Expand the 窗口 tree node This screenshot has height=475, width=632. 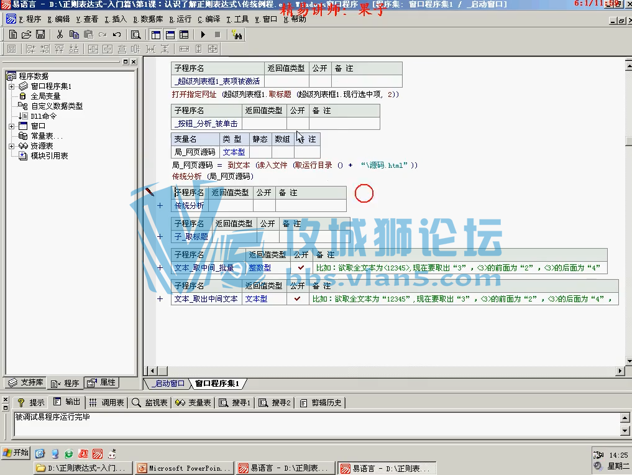click(x=12, y=126)
